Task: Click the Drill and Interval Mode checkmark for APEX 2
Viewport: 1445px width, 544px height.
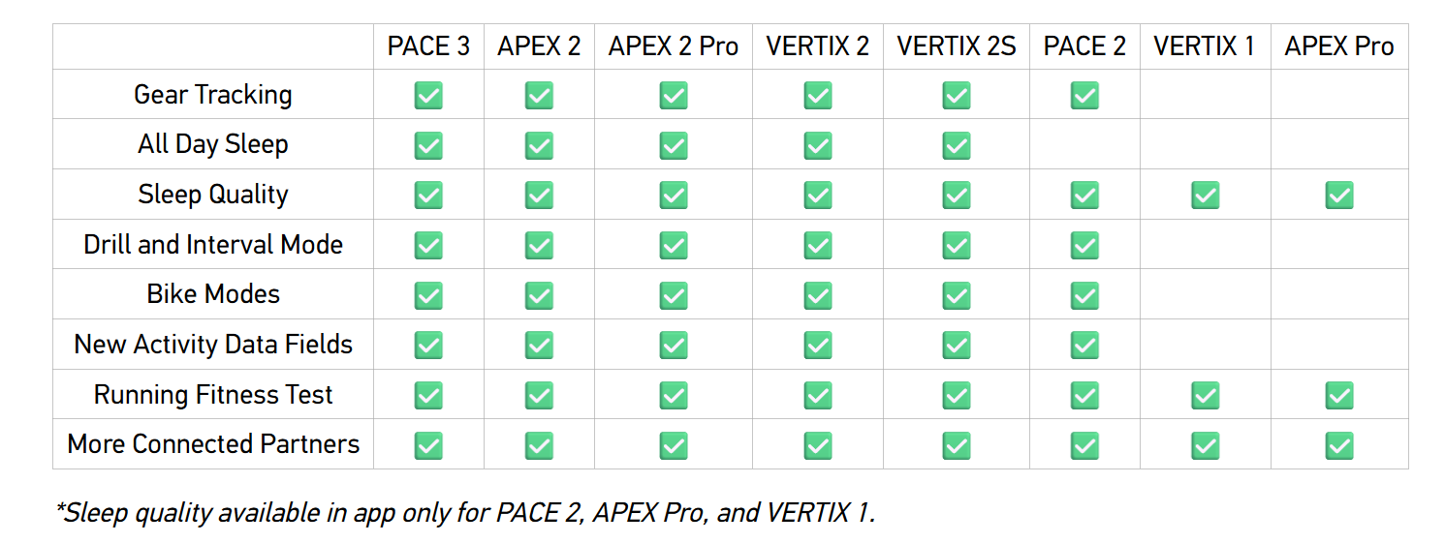Action: pos(539,245)
